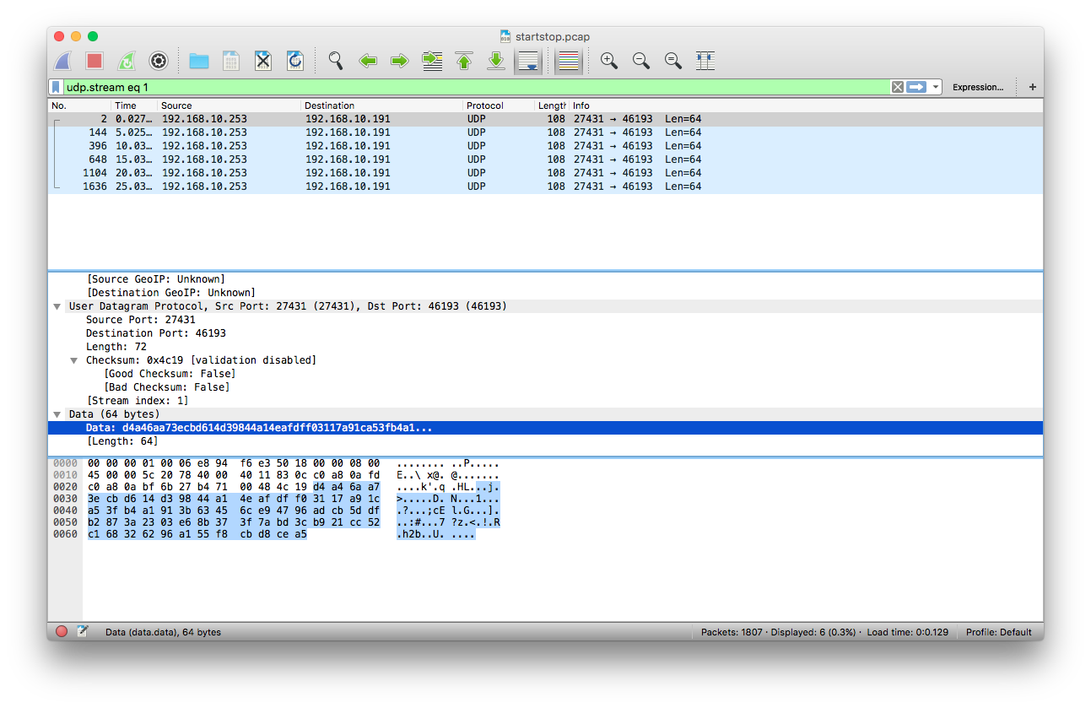1091x708 pixels.
Task: Find a packet with magnifier icon
Action: pos(336,61)
